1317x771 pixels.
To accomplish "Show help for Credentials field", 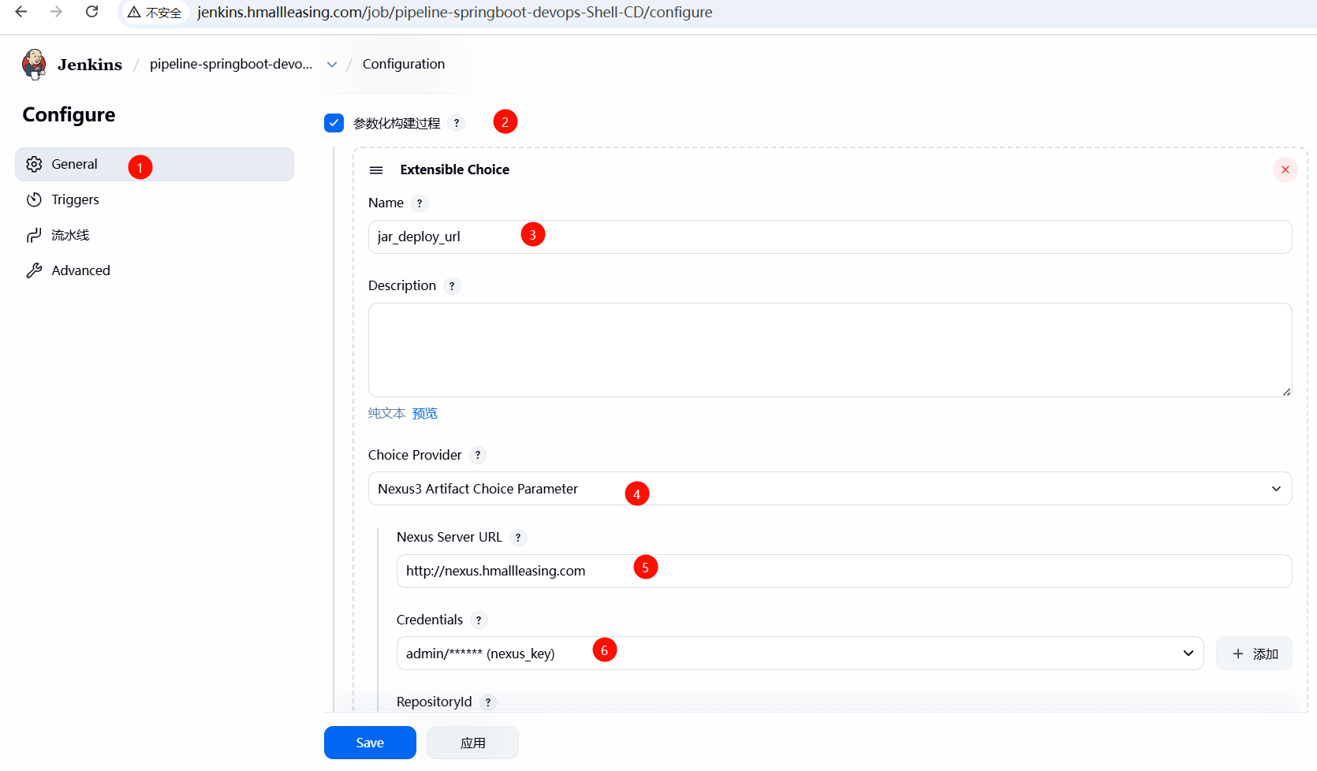I will (478, 620).
